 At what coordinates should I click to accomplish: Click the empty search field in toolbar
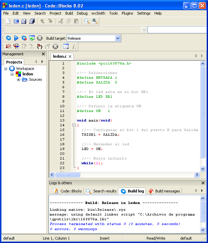click(x=177, y=30)
